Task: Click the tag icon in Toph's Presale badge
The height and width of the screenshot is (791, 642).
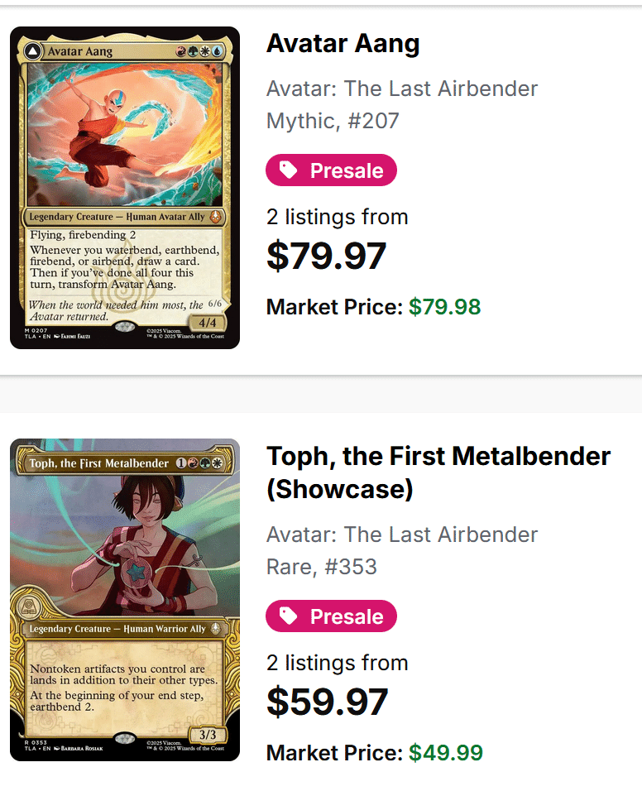Action: click(289, 616)
